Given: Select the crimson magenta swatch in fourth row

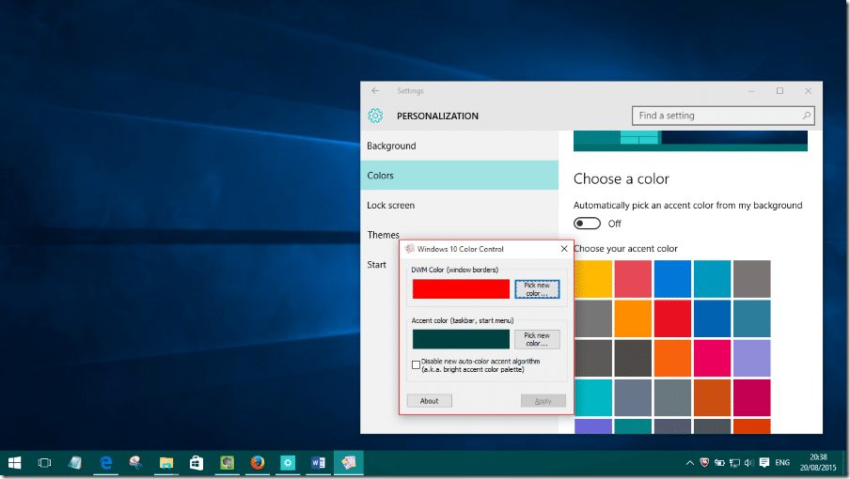Looking at the screenshot, I should click(x=752, y=398).
